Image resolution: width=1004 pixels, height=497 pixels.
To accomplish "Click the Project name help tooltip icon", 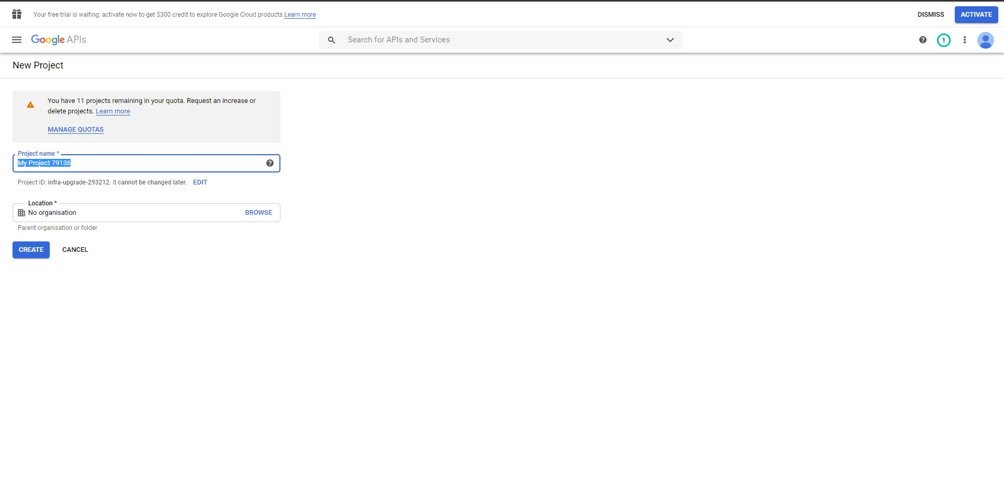I will click(x=269, y=163).
